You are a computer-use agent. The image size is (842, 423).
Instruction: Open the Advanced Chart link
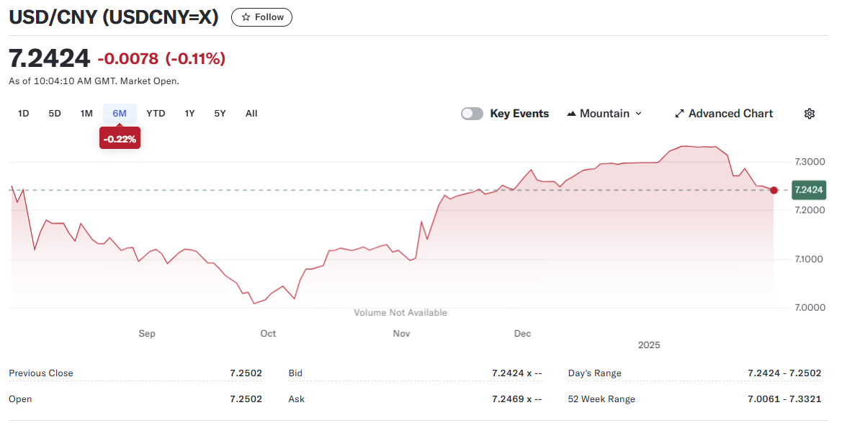730,114
